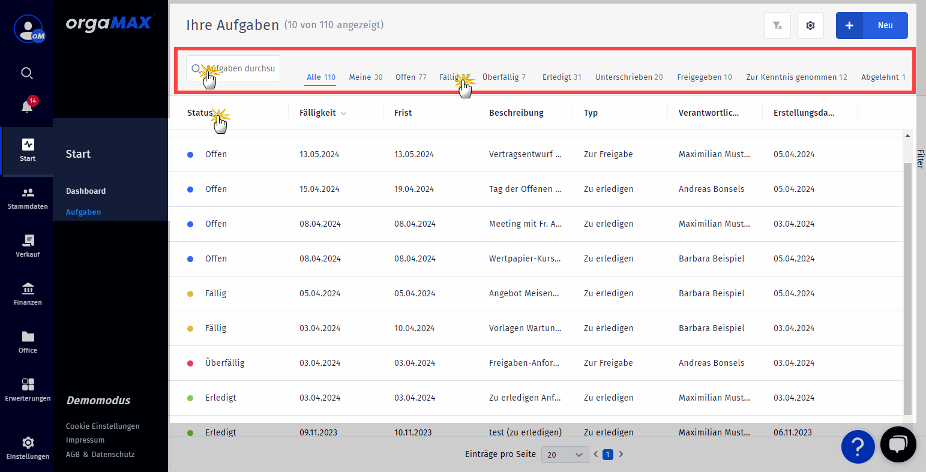Open task Vorlagen Wartun...
This screenshot has height=472, width=926.
525,328
